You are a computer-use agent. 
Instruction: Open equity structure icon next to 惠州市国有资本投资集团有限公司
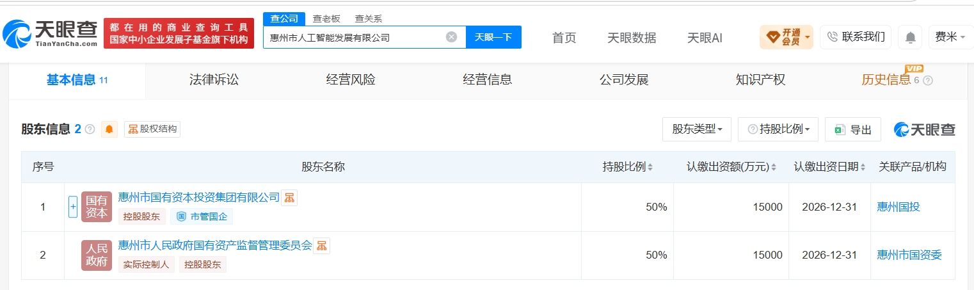tap(290, 198)
